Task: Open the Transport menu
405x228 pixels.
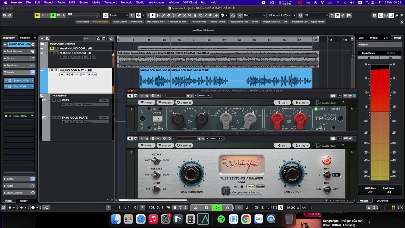Action: click(x=110, y=2)
